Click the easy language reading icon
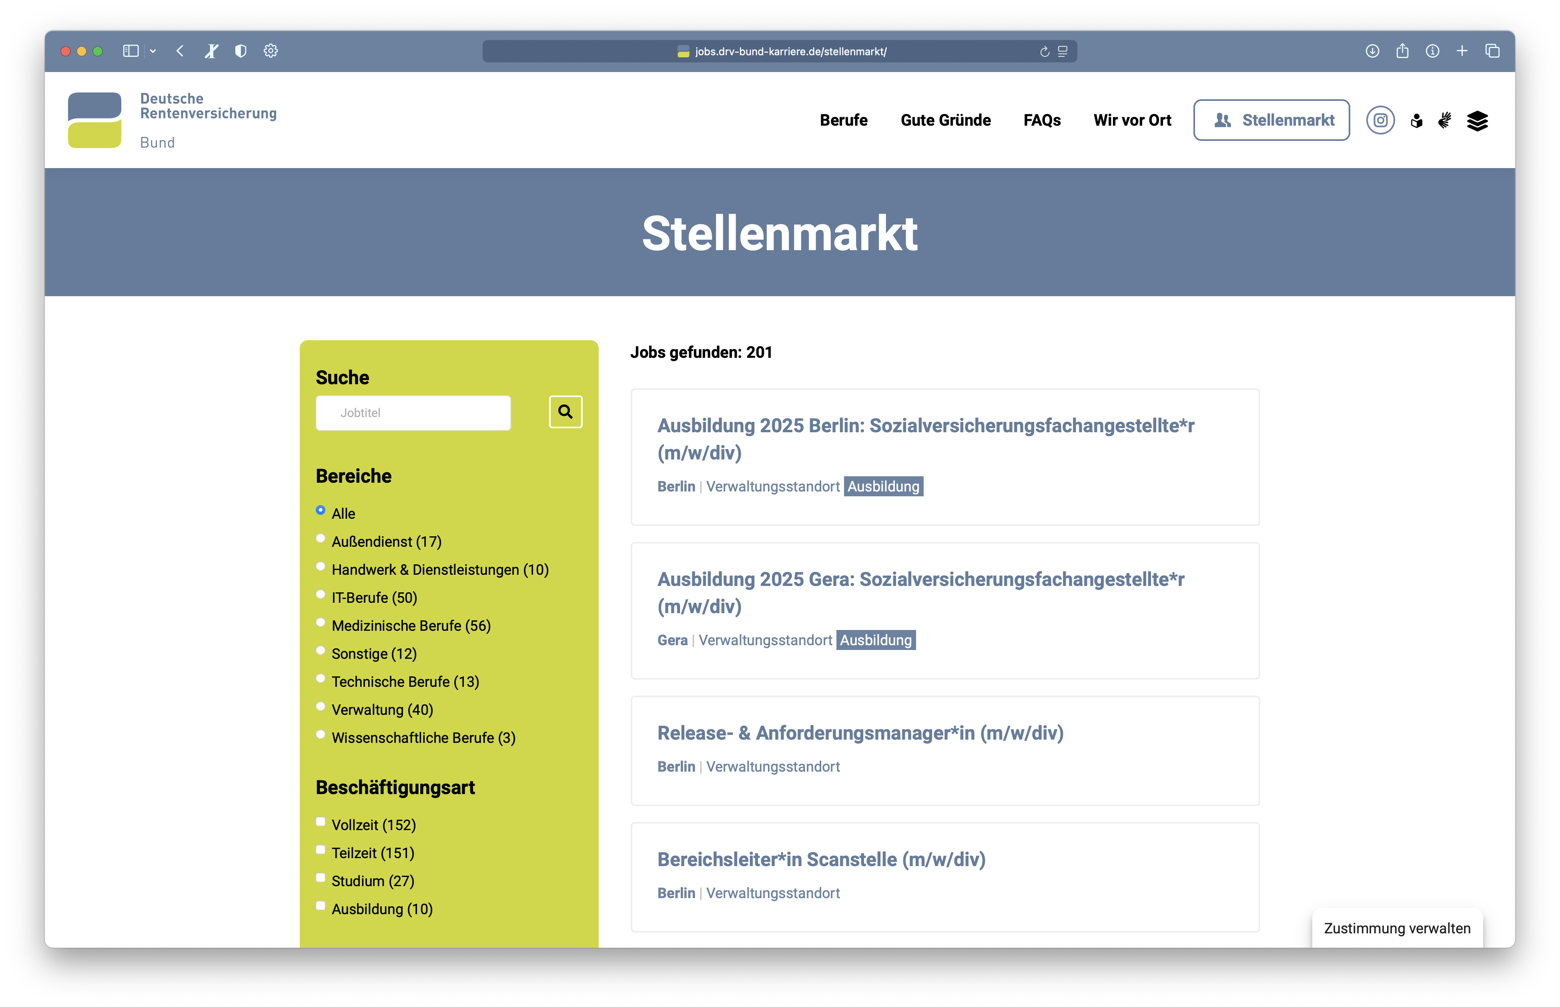 [1416, 121]
